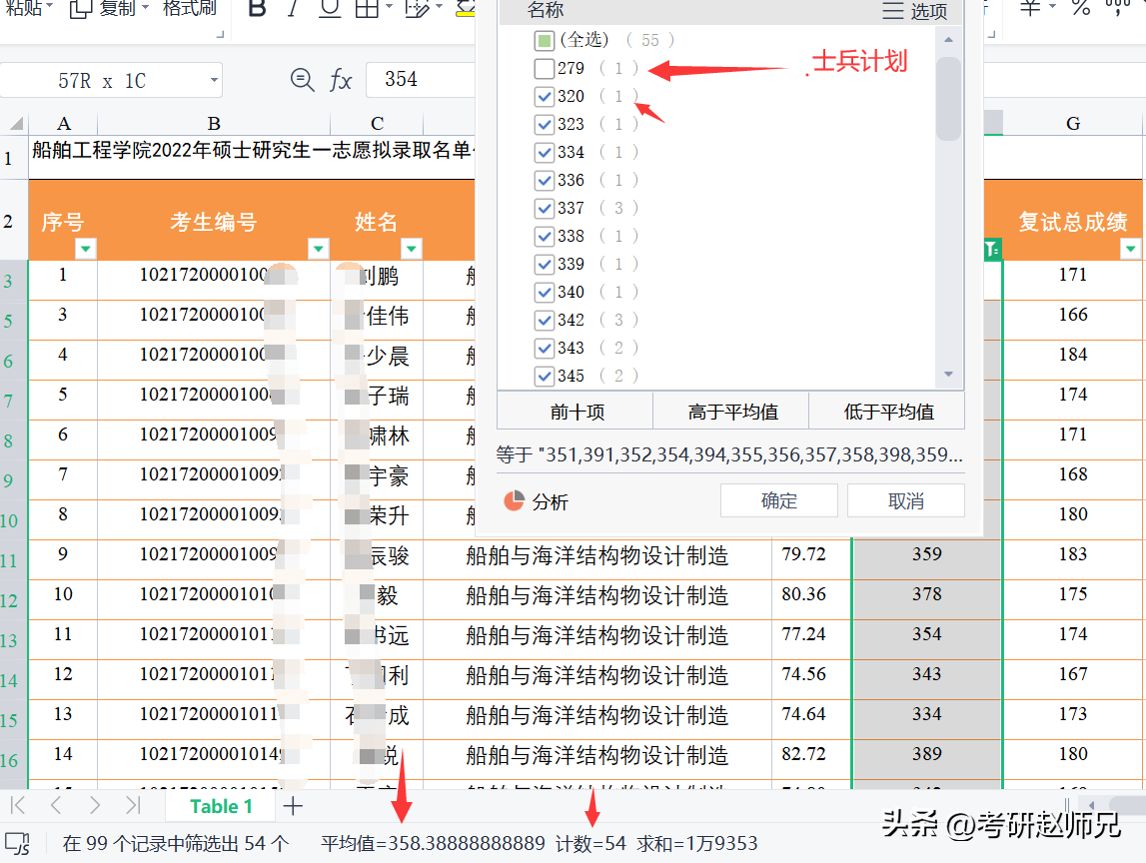
Task: Jump to the first sheet with the navigation arrow
Action: tap(18, 805)
